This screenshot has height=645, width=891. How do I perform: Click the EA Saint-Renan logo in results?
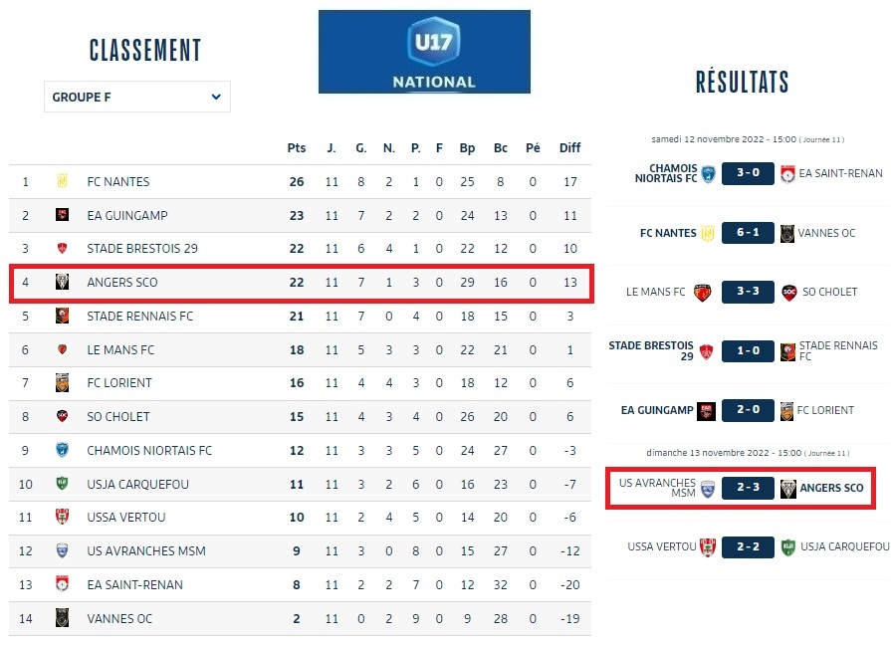pos(788,173)
